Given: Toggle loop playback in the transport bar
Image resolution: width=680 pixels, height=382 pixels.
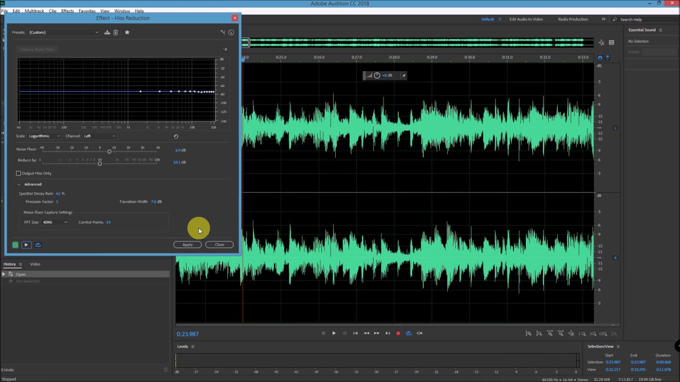Looking at the screenshot, I should tap(409, 333).
